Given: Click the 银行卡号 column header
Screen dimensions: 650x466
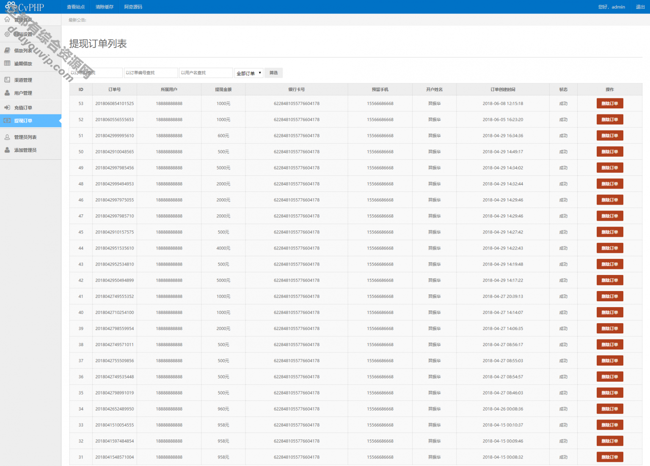Looking at the screenshot, I should (297, 89).
